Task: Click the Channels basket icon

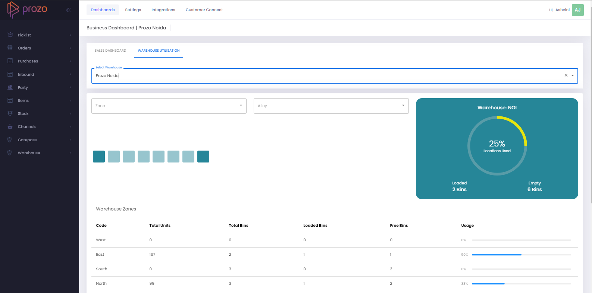Action: click(x=10, y=126)
